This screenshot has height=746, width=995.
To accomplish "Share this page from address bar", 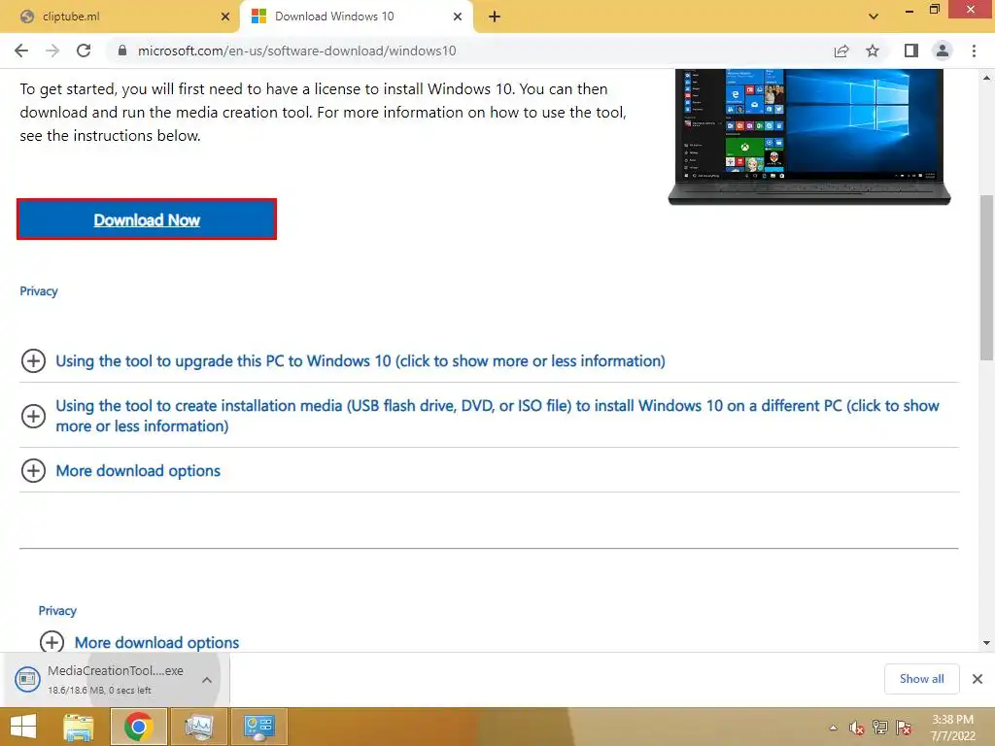I will pos(841,51).
